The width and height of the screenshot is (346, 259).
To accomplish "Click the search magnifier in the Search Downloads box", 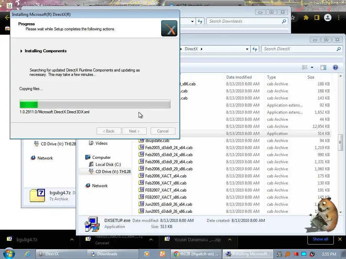I will point(284,21).
